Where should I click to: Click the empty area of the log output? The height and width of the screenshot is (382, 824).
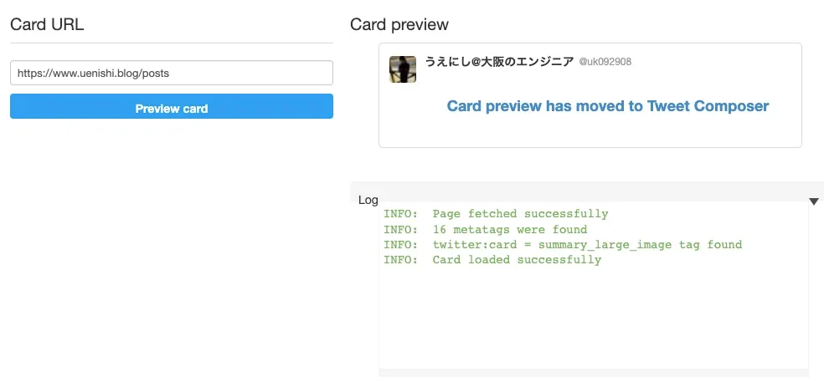(593, 318)
